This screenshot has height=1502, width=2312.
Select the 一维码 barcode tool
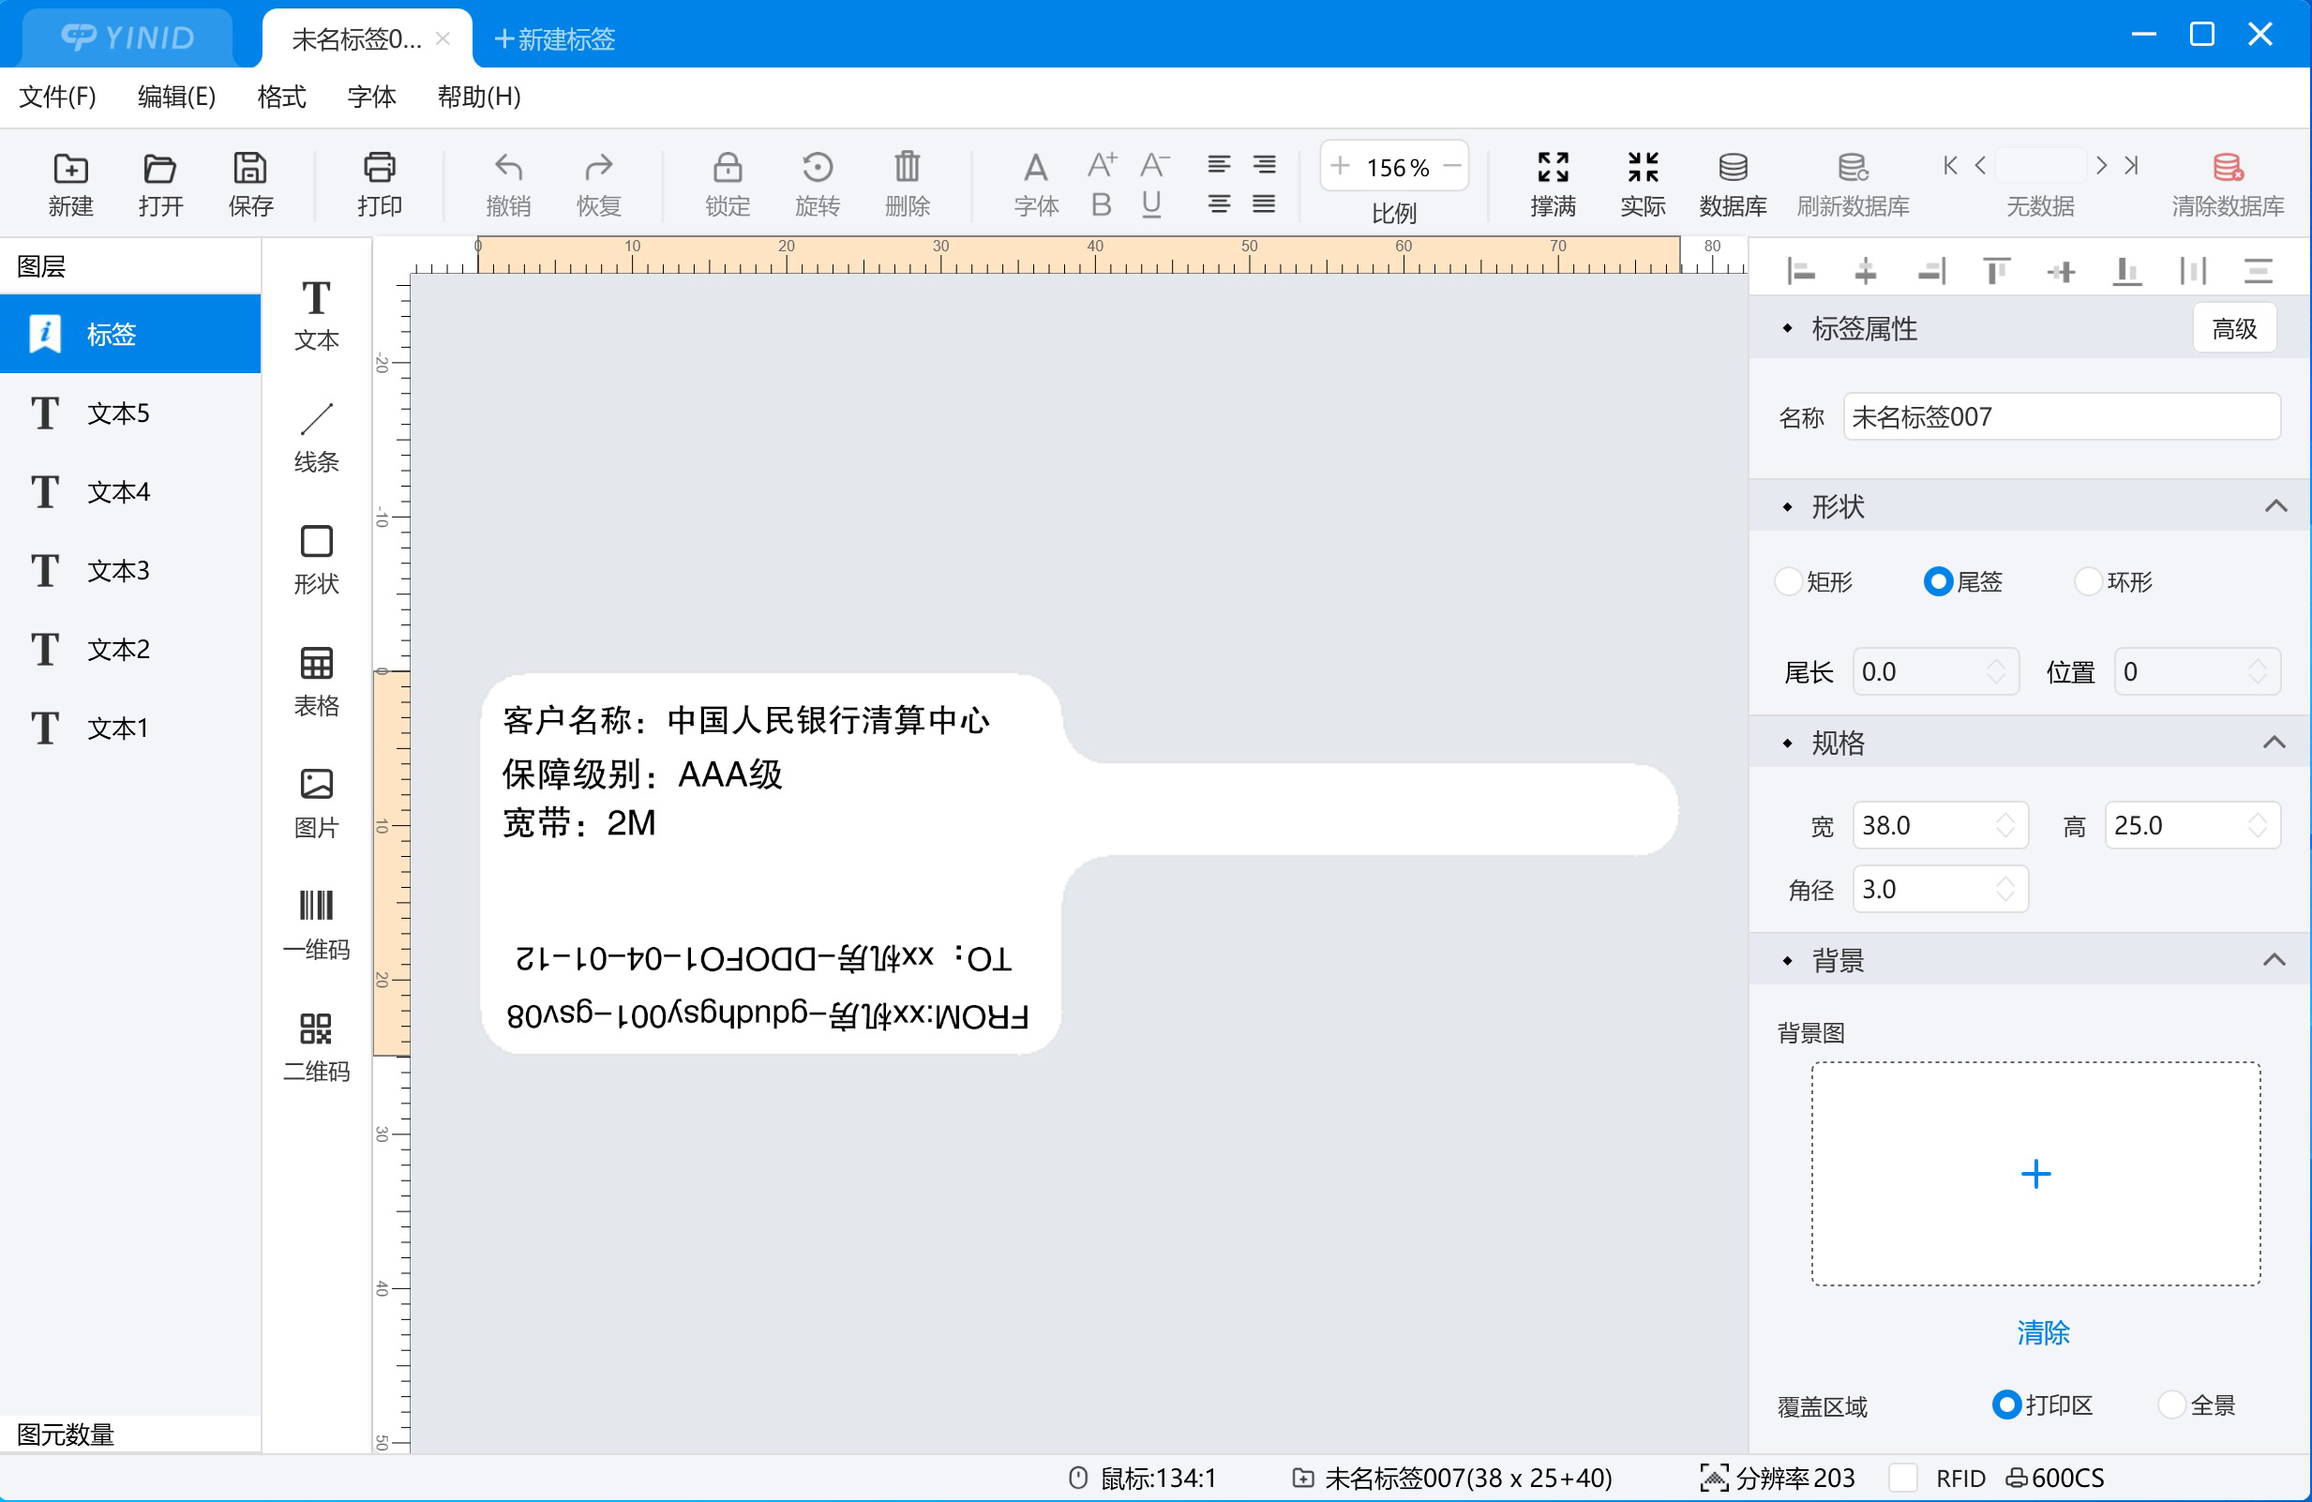(316, 924)
